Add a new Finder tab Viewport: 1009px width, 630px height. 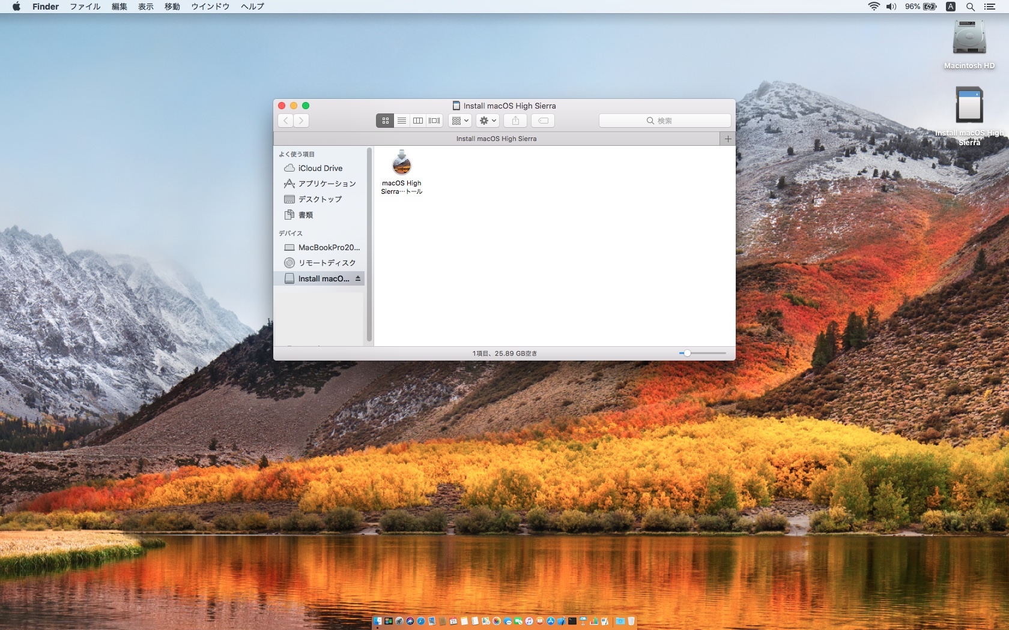coord(727,139)
